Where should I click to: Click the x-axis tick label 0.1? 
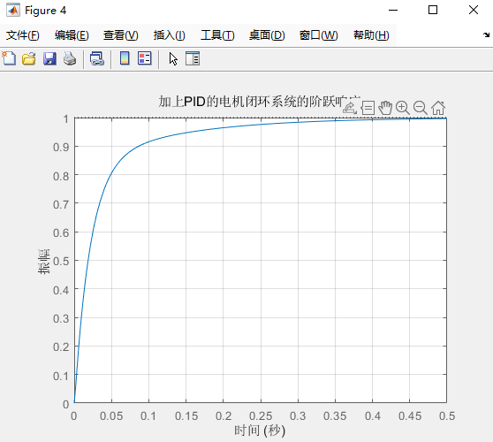[148, 416]
